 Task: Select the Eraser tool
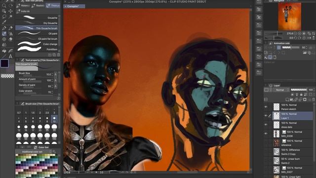click(x=10, y=39)
